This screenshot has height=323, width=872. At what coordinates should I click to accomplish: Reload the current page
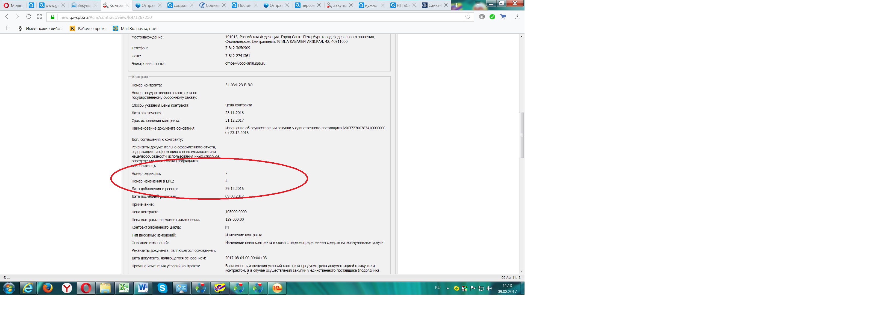click(29, 17)
